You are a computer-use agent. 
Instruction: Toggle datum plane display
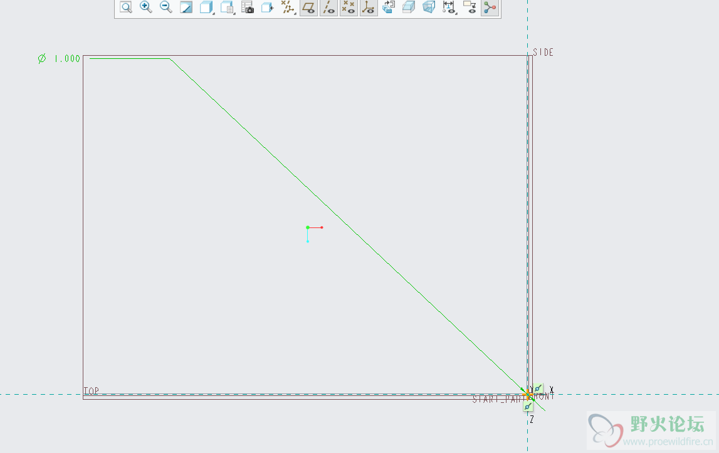pos(308,7)
